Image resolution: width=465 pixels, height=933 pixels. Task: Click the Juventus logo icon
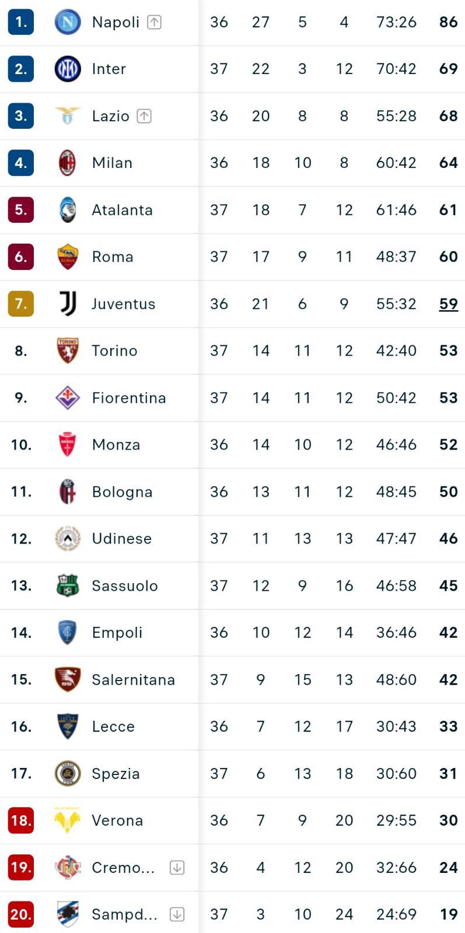coord(67,304)
